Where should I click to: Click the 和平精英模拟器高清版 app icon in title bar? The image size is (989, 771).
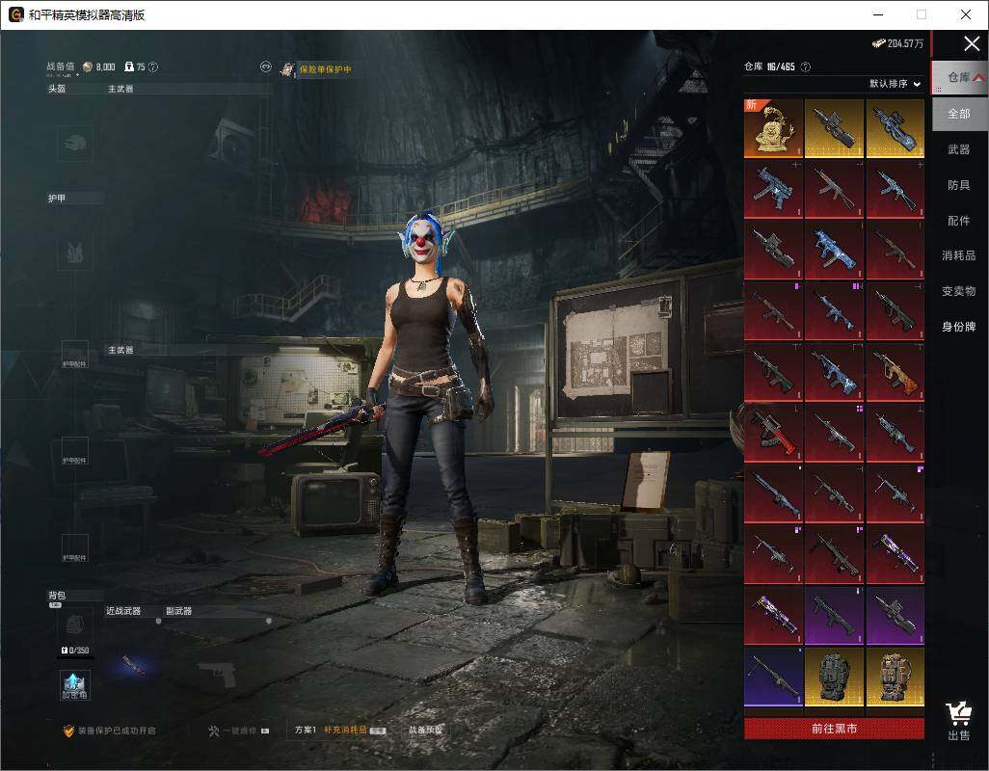pyautogui.click(x=15, y=14)
